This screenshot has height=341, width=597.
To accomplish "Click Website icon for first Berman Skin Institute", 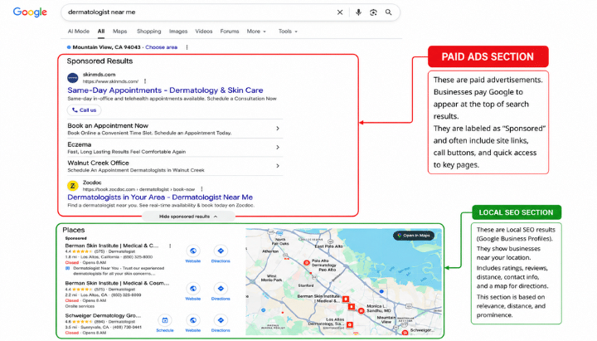I will tap(193, 251).
